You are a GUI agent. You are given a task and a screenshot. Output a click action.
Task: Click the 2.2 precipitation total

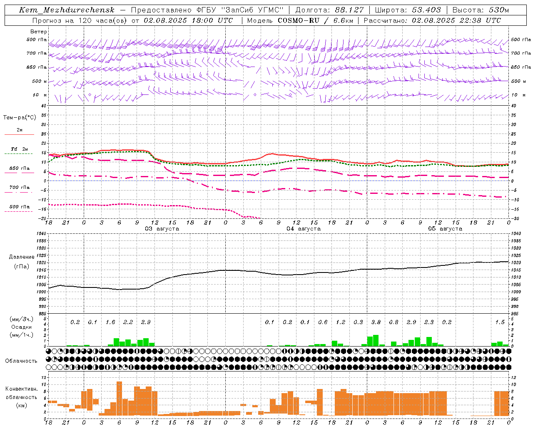(128, 322)
